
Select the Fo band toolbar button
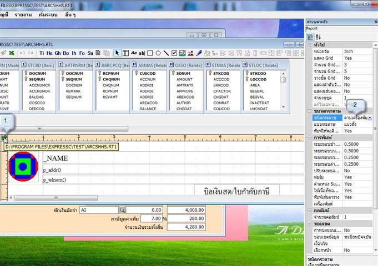82,53
